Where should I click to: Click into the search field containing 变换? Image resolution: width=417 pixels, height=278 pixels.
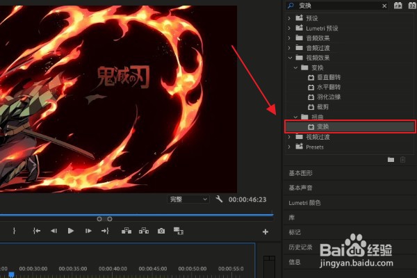tap(338, 6)
